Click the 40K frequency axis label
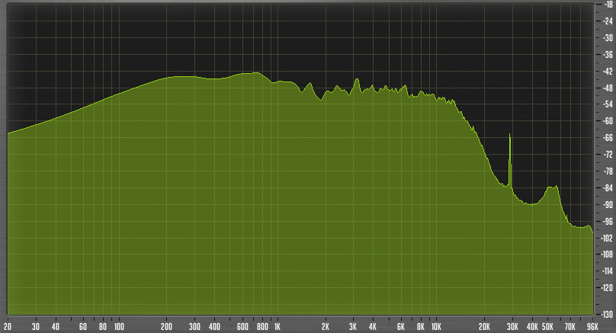 coord(532,327)
